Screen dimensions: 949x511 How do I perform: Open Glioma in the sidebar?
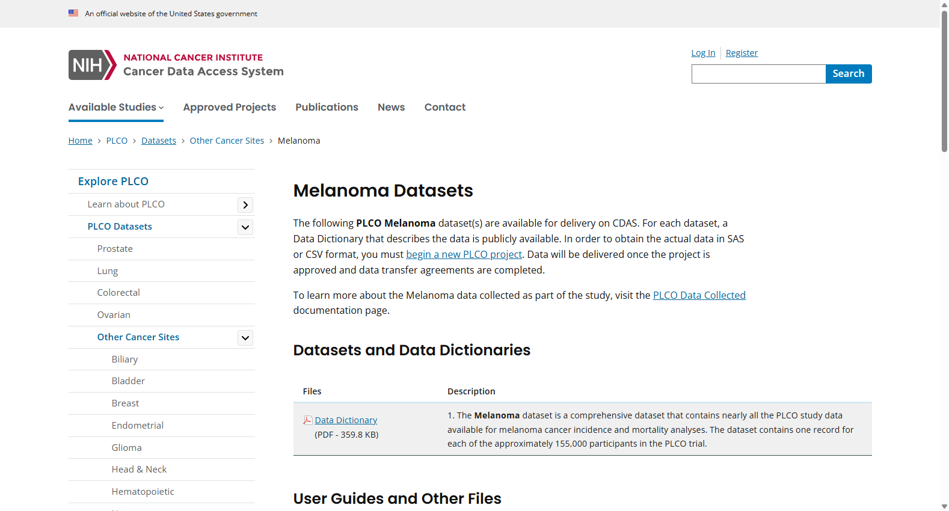(x=127, y=448)
